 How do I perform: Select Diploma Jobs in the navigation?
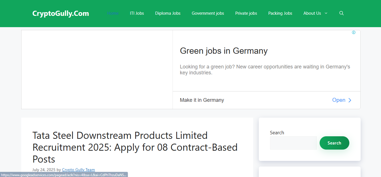point(168,13)
